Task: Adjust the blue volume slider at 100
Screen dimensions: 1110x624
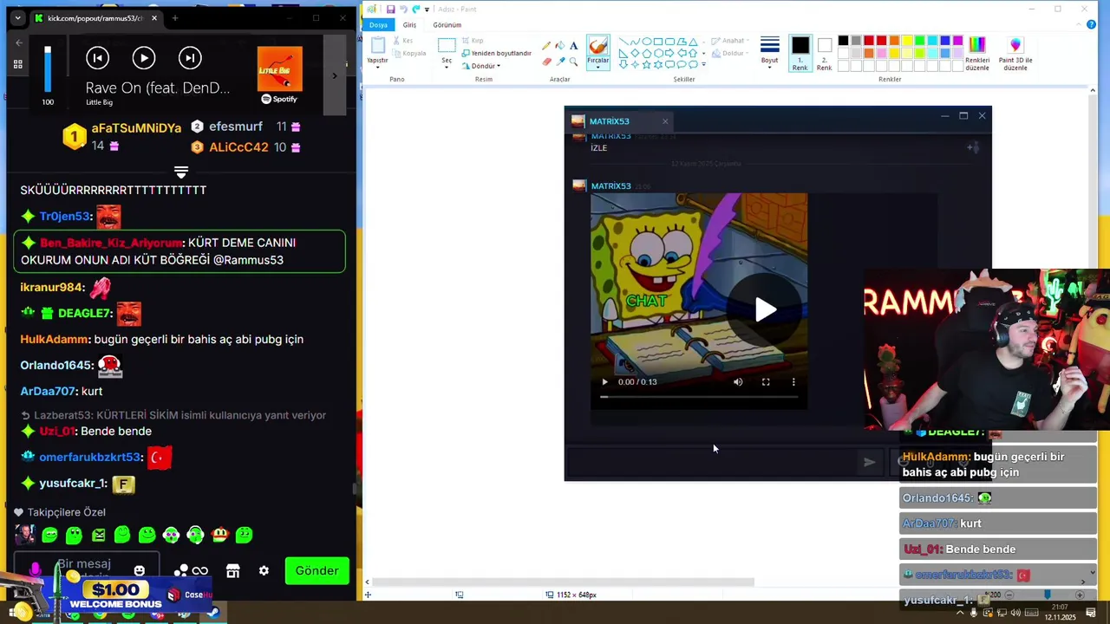Action: pos(48,69)
